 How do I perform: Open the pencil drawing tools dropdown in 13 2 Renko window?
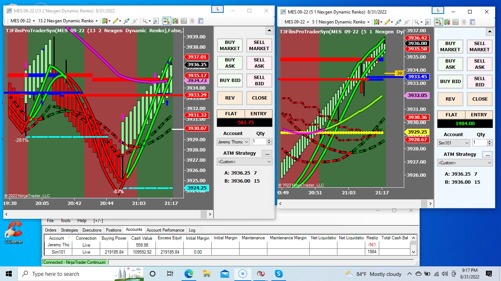(x=120, y=21)
